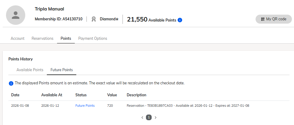Click the profile avatar icon
Viewport: 294px width, 125px height.
(16, 15)
